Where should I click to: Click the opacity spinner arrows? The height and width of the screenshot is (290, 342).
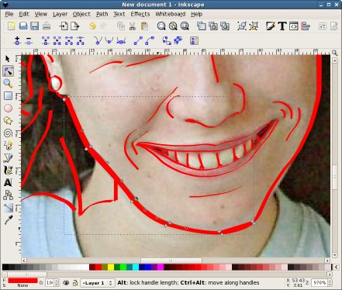pyautogui.click(x=57, y=283)
